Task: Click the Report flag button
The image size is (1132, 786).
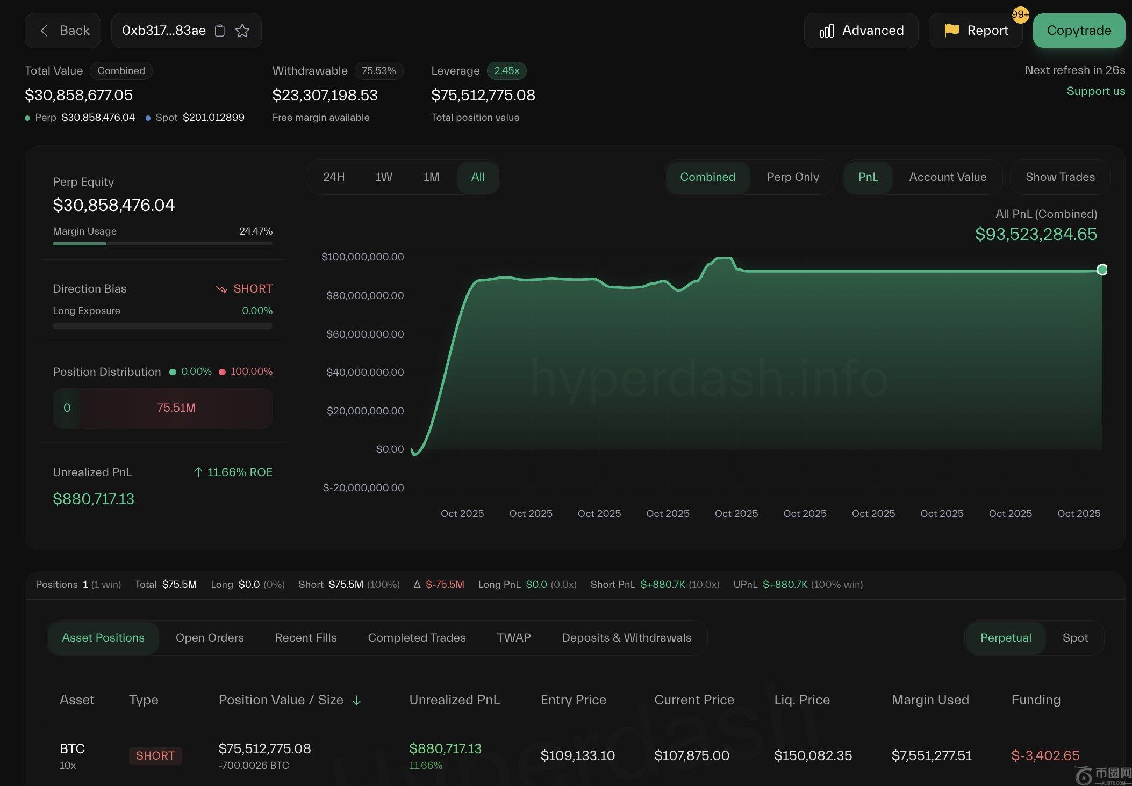Action: coord(976,31)
